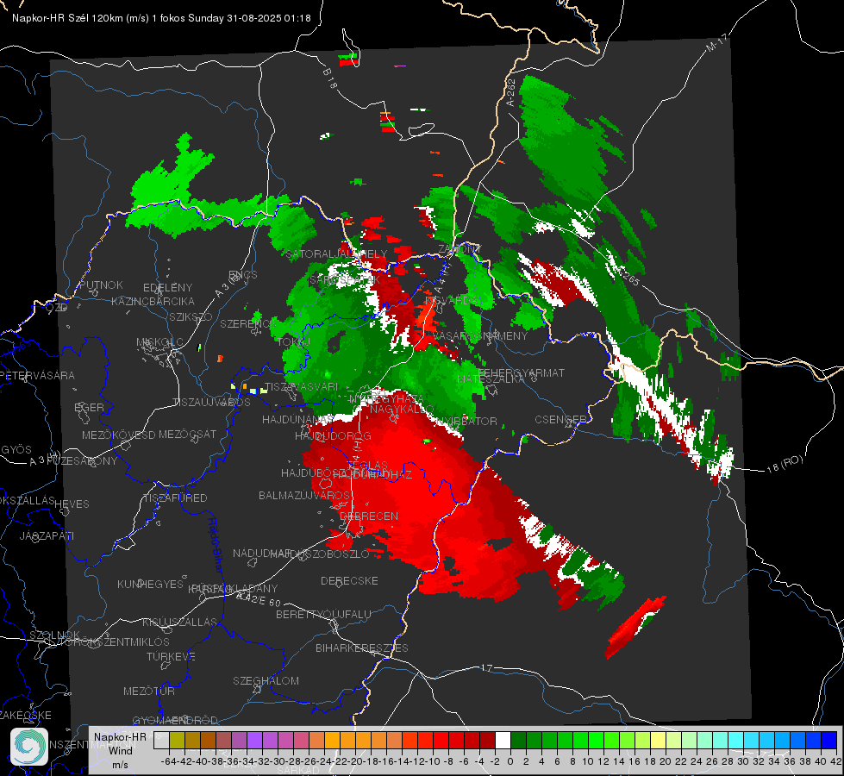The width and height of the screenshot is (844, 776).
Task: Click the white swatch between -2 and 0
Action: (x=503, y=741)
